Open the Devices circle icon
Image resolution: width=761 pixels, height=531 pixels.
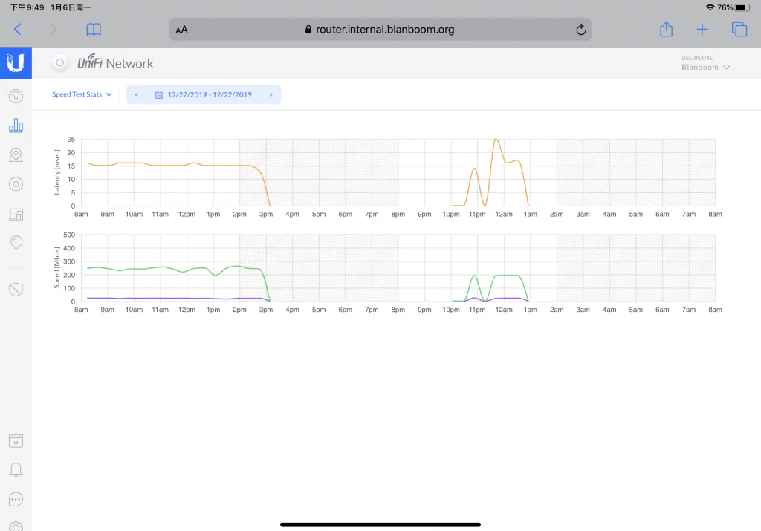tap(16, 183)
